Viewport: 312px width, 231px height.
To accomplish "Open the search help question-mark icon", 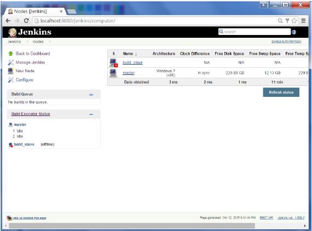I will coord(294,32).
